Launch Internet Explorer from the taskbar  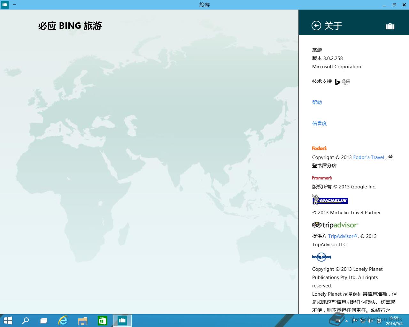63,321
